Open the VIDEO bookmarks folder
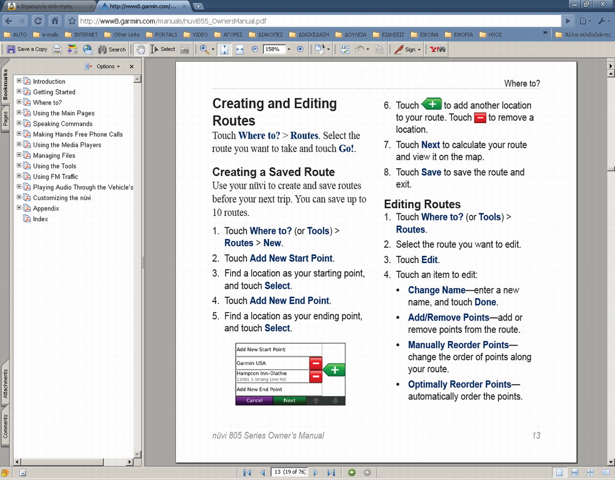The width and height of the screenshot is (615, 480). point(195,35)
